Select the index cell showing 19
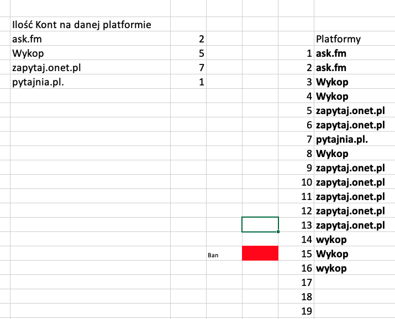 click(296, 311)
